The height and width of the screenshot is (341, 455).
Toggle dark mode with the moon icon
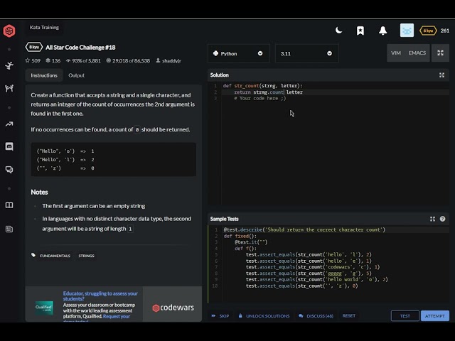click(x=338, y=31)
